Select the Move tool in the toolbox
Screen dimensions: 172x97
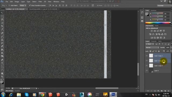pos(2,13)
